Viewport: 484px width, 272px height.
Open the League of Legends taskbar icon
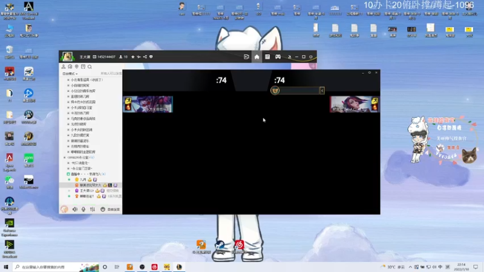coord(179,267)
